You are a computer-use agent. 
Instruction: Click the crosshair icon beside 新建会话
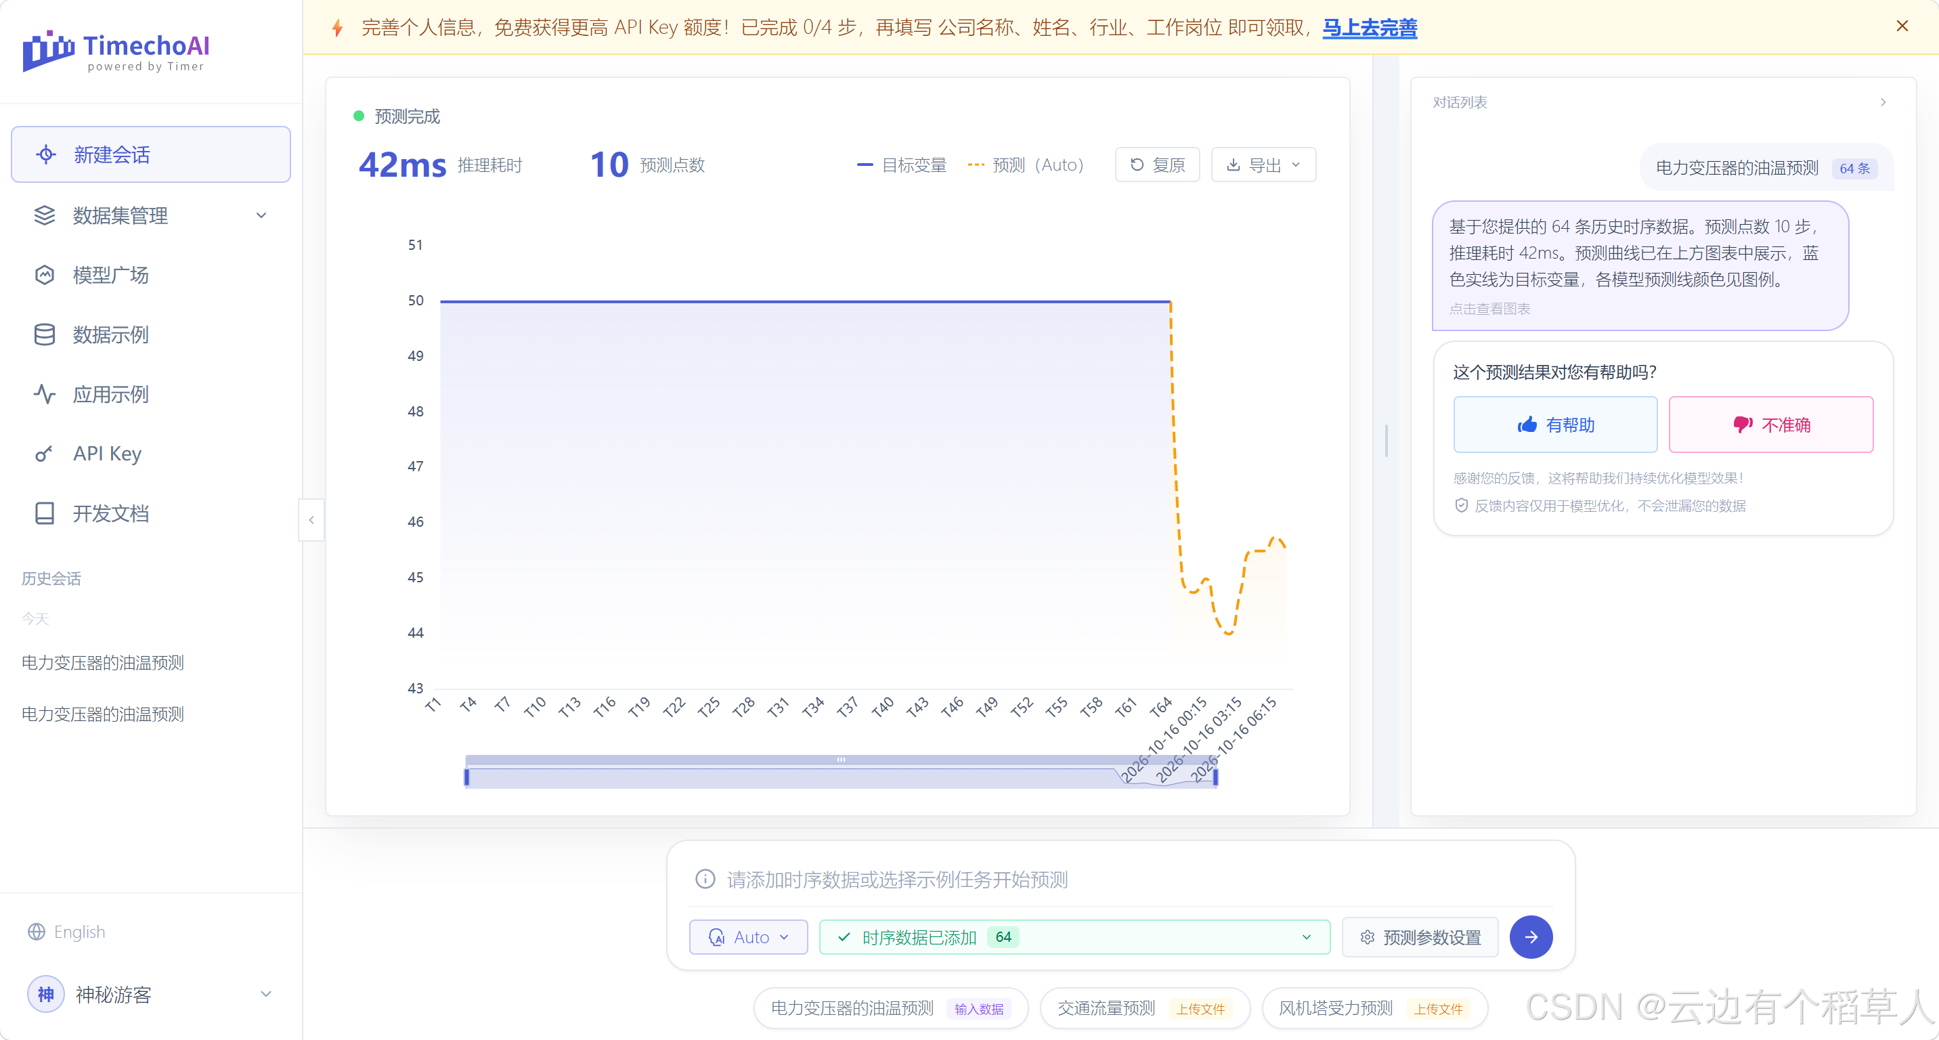click(x=46, y=154)
